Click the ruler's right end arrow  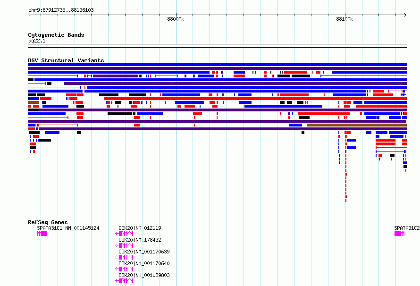coord(405,15)
